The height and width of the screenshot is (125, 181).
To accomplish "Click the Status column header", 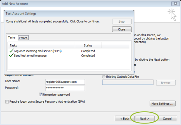I will pos(88,45).
